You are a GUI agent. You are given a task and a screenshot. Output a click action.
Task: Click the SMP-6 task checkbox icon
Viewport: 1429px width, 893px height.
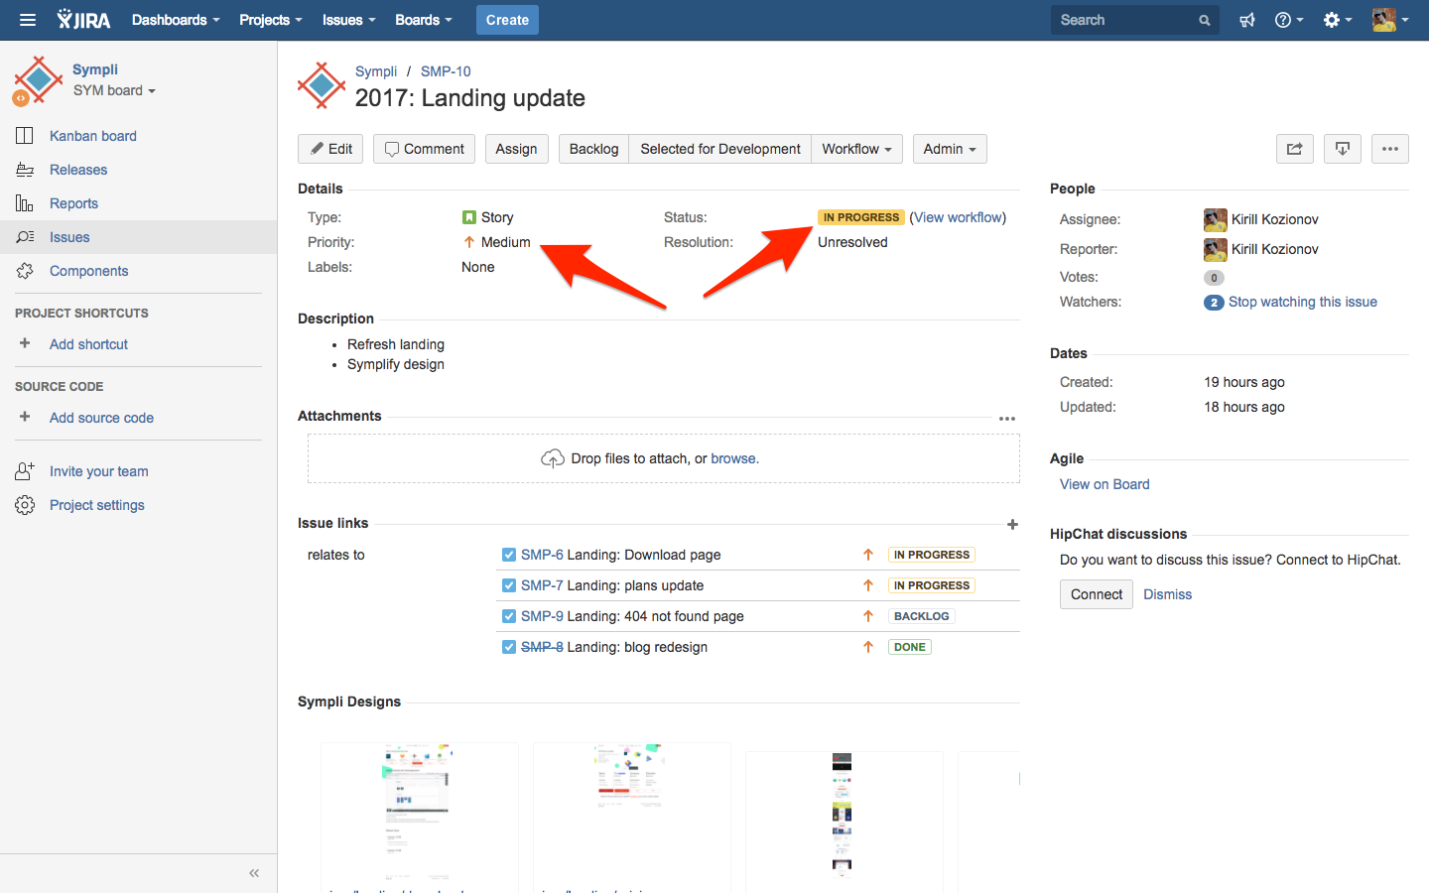509,555
